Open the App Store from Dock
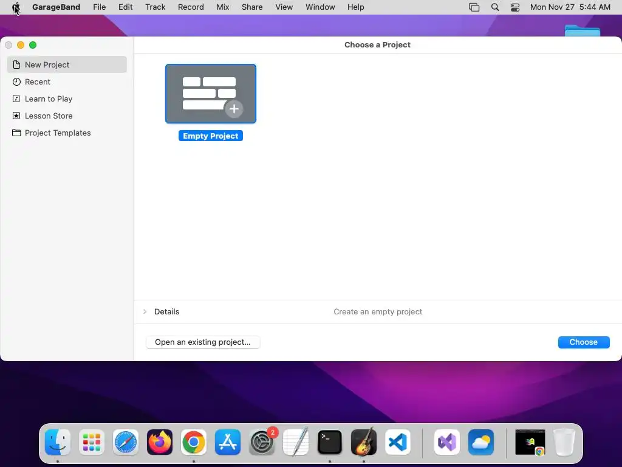622x467 pixels. pyautogui.click(x=228, y=442)
